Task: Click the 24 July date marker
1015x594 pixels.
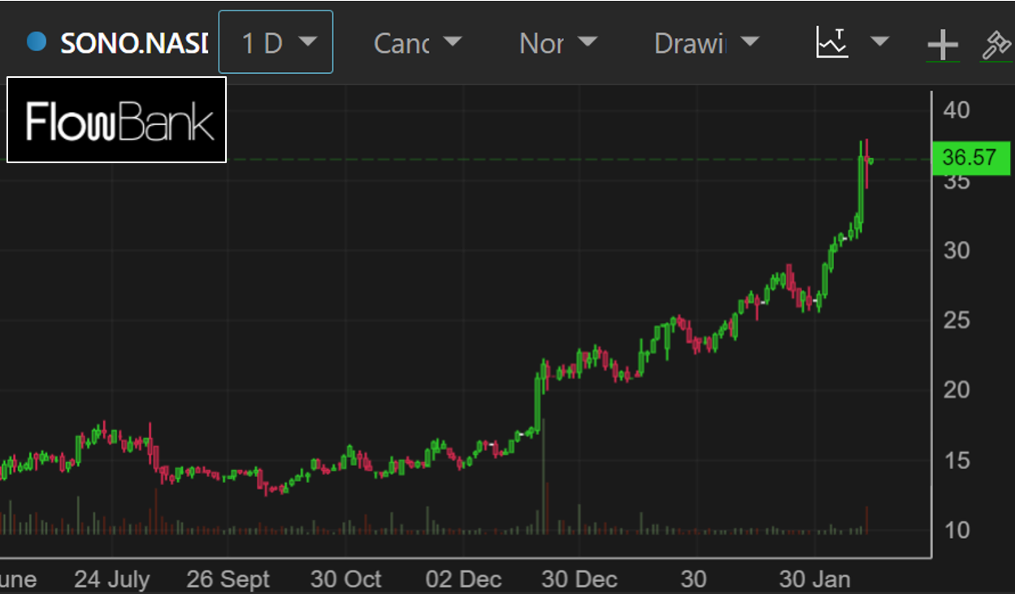Action: (x=112, y=579)
